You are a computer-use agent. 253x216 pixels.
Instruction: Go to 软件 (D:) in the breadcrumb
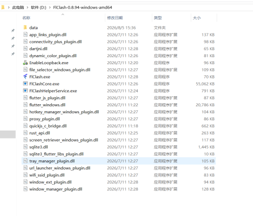(x=38, y=8)
